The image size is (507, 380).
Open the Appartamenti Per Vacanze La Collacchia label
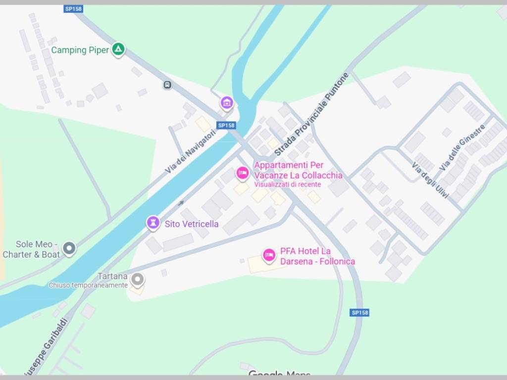click(x=298, y=170)
